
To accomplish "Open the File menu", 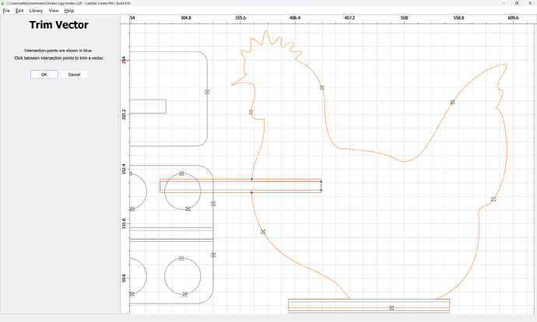I will tap(6, 11).
